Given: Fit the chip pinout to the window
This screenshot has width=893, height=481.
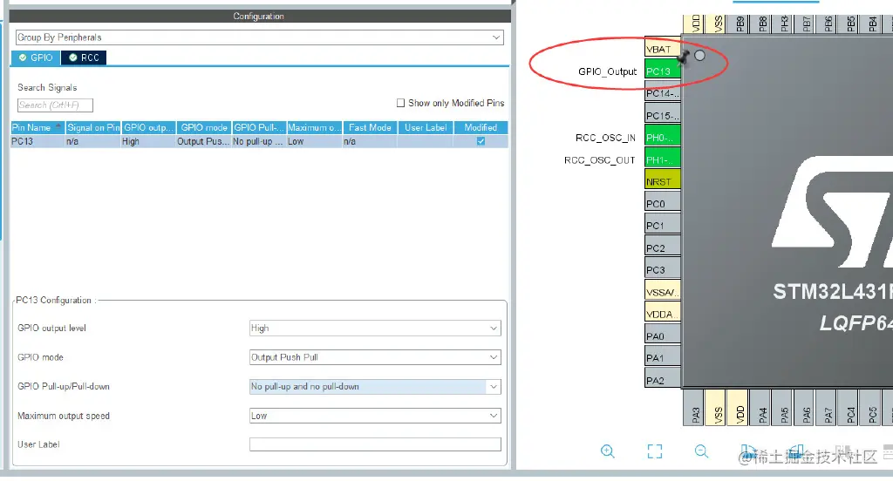Looking at the screenshot, I should (x=655, y=451).
